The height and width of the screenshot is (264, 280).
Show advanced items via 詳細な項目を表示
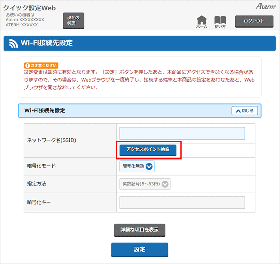[140, 230]
